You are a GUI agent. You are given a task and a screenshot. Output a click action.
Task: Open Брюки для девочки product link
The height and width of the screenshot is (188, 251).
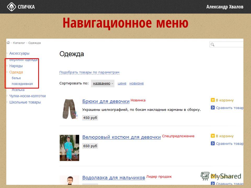pos(106,101)
